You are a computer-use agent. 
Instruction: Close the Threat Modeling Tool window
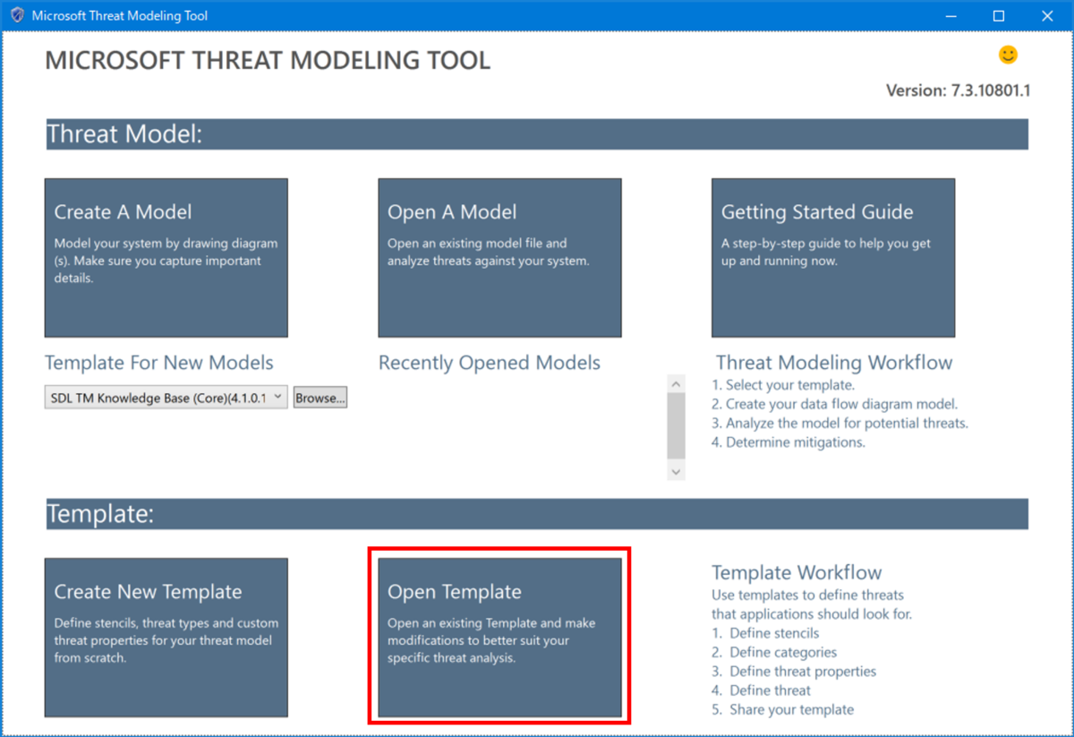pyautogui.click(x=1047, y=15)
